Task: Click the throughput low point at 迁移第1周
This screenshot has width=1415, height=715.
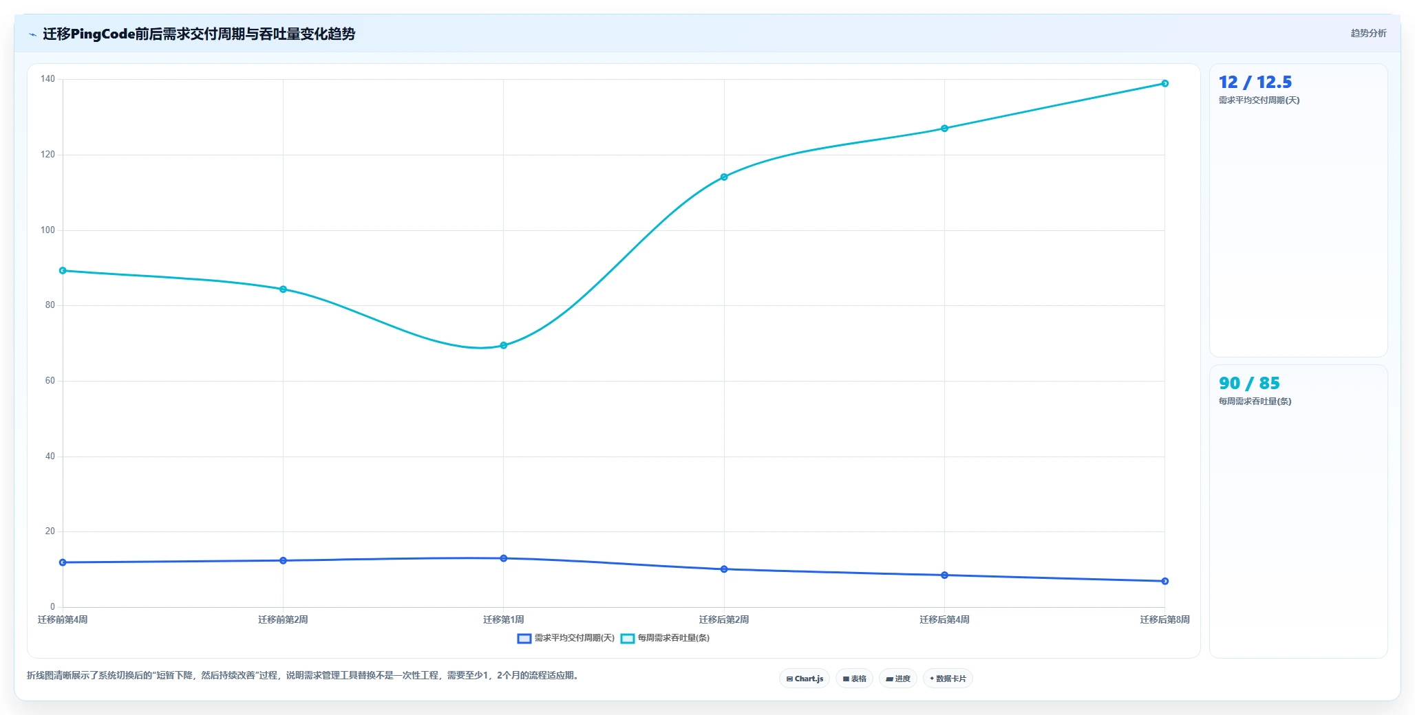Action: pos(504,346)
